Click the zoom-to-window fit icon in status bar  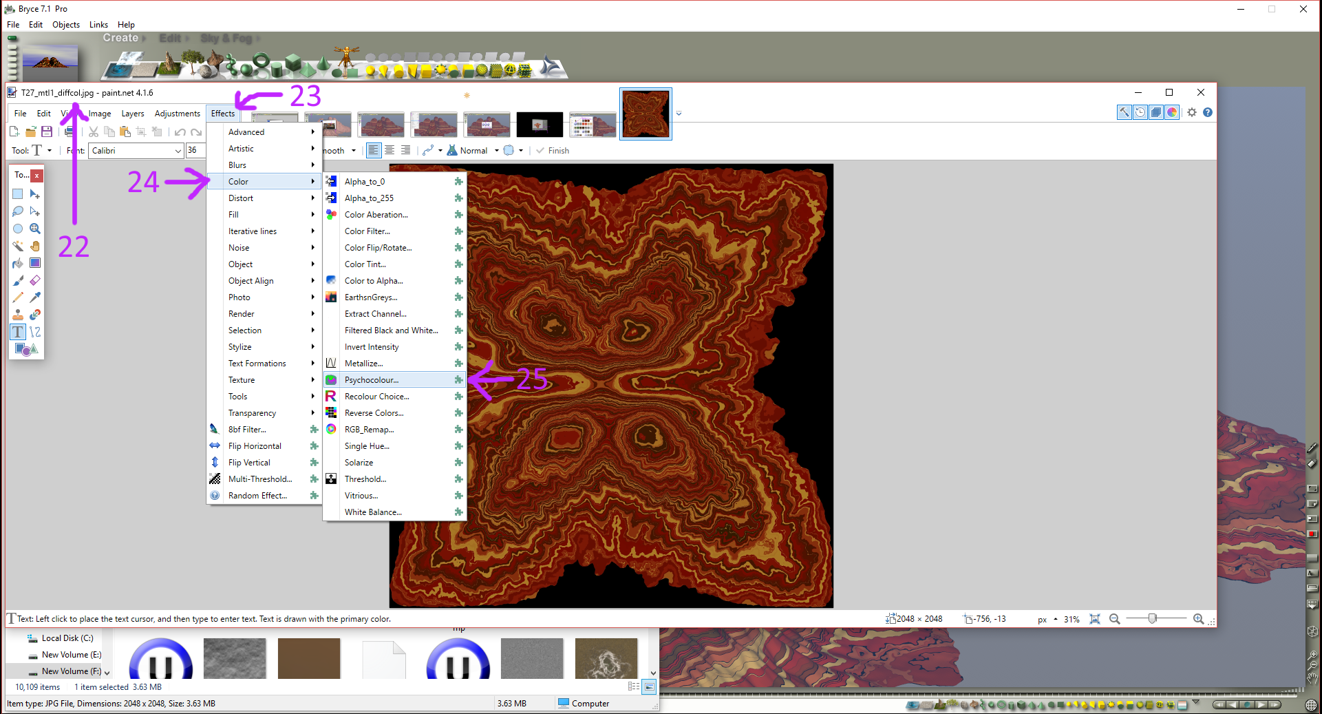(1095, 619)
